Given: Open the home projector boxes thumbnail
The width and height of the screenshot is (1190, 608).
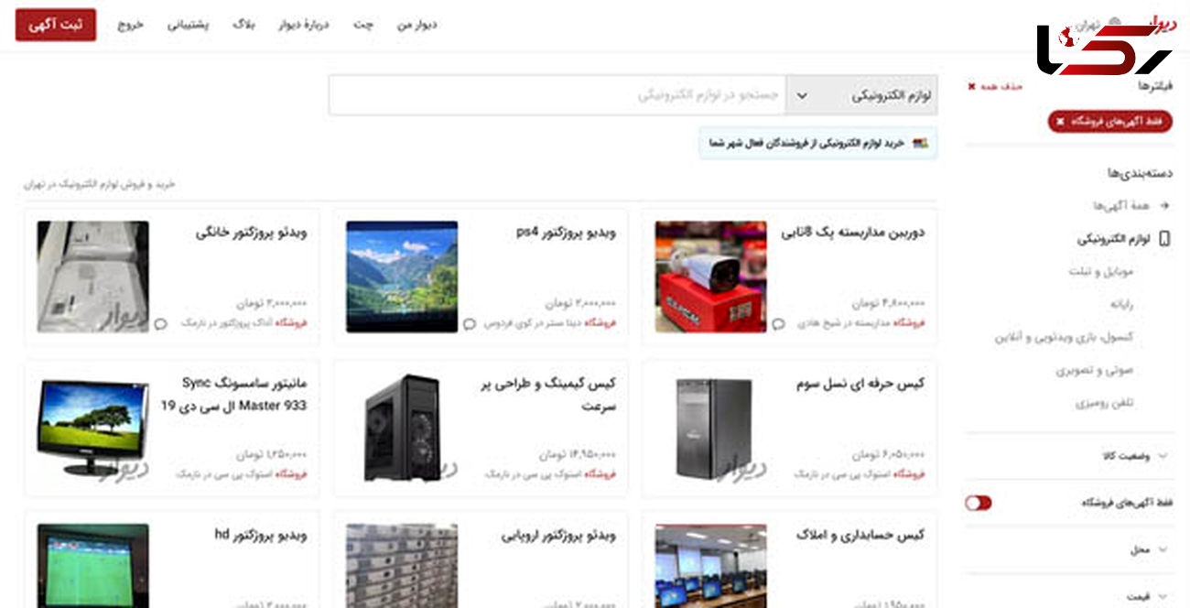Looking at the screenshot, I should pyautogui.click(x=92, y=277).
